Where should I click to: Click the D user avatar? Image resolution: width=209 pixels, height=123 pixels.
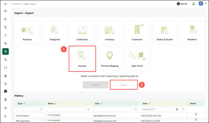coord(201,4)
